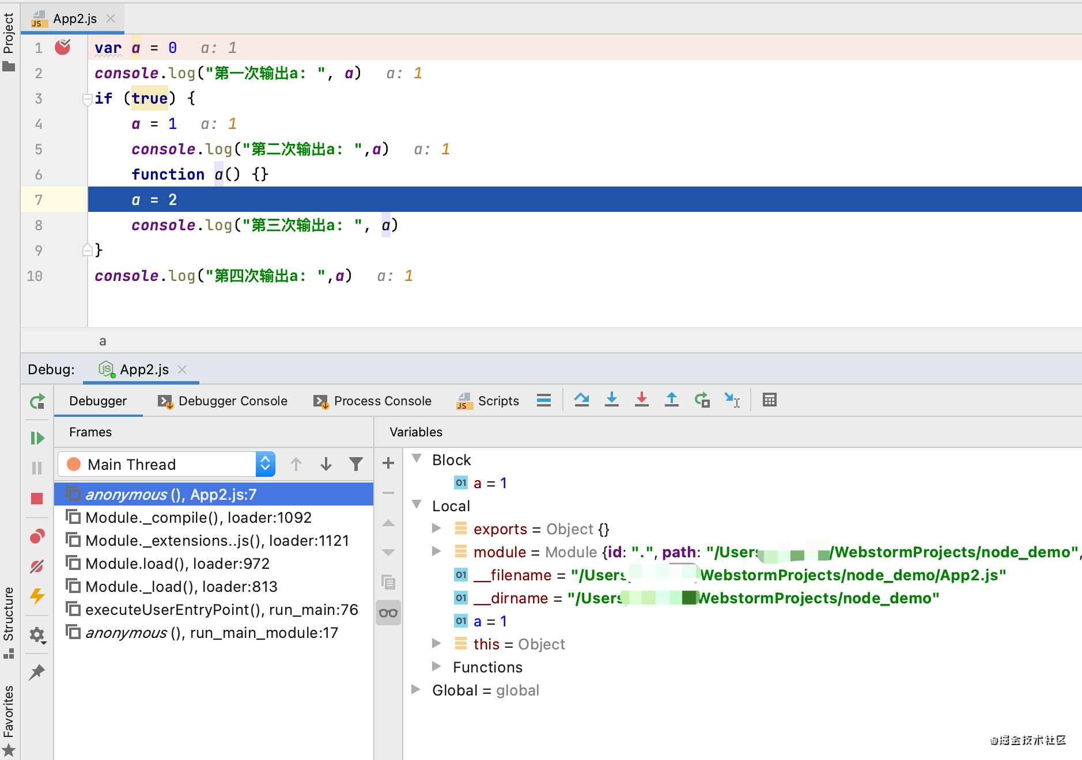1082x760 pixels.
Task: Expand the Global scope node
Action: click(x=415, y=690)
